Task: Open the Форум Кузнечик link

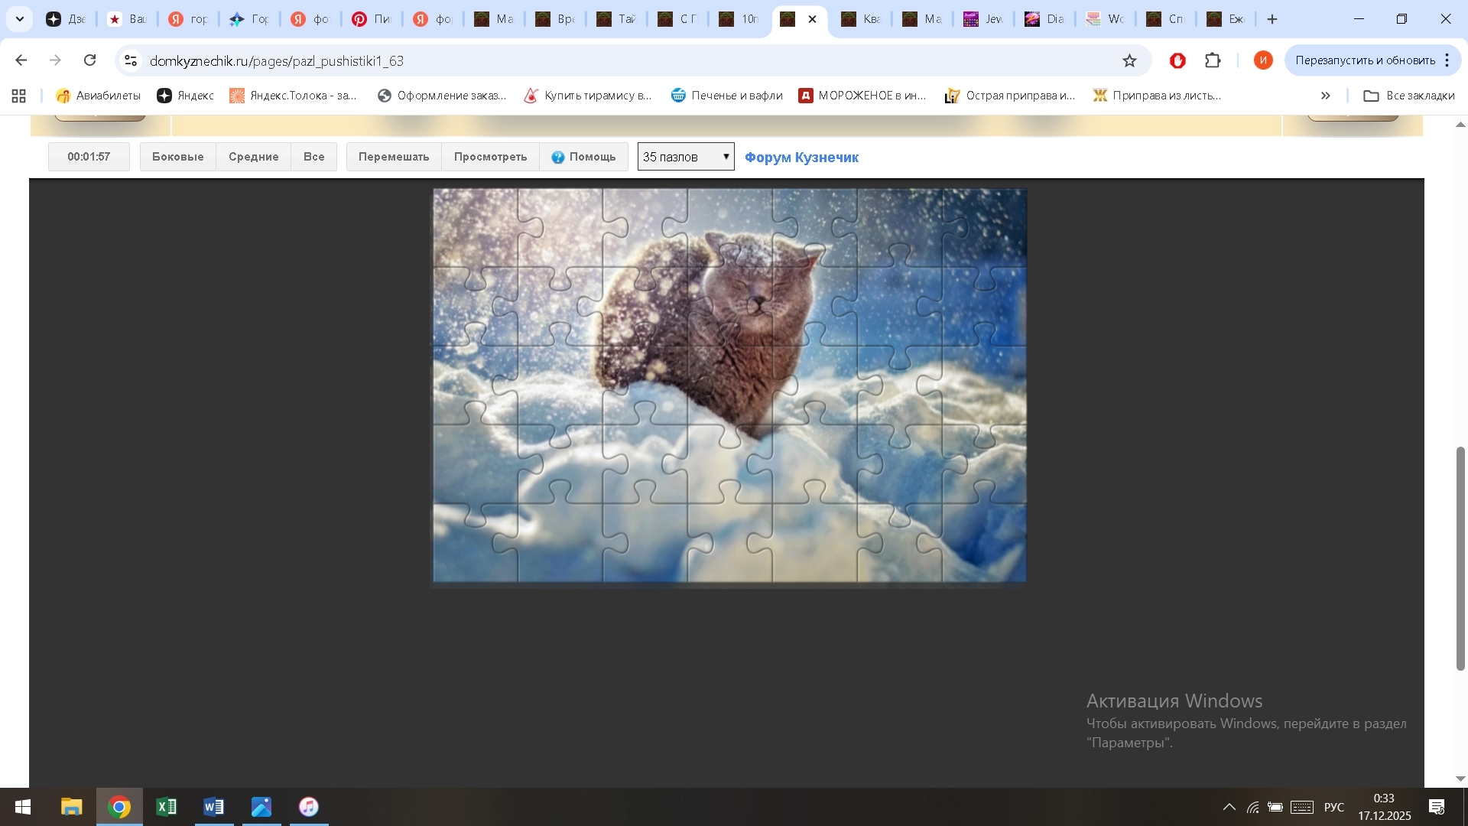Action: click(x=801, y=158)
